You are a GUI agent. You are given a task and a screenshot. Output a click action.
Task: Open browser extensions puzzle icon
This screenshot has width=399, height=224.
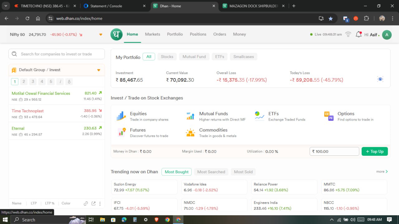367,18
